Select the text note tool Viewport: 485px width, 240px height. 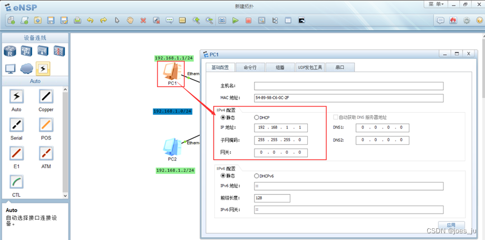[x=169, y=20]
